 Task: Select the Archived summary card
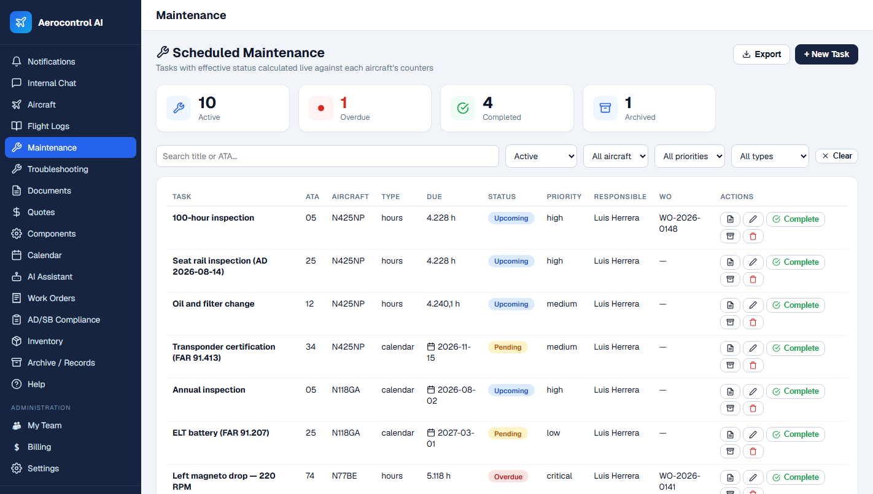click(649, 108)
